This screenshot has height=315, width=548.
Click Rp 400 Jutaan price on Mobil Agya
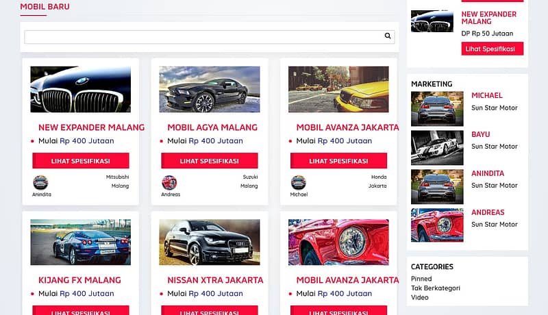click(216, 141)
